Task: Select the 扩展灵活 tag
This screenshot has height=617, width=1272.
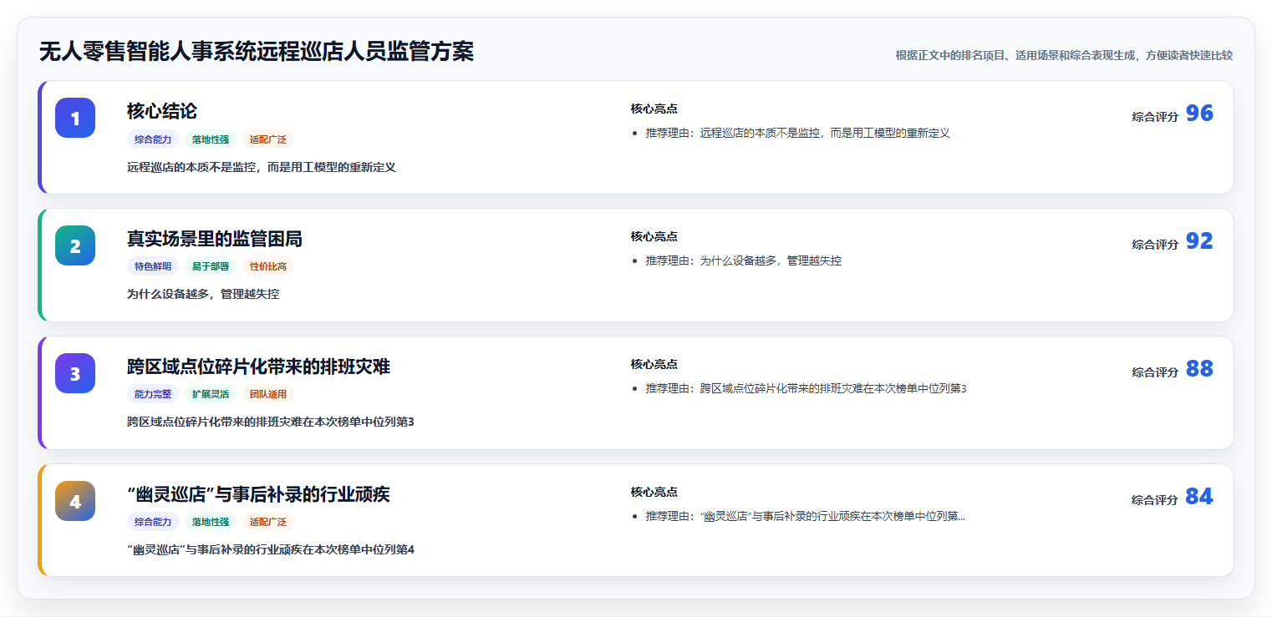Action: coord(211,394)
